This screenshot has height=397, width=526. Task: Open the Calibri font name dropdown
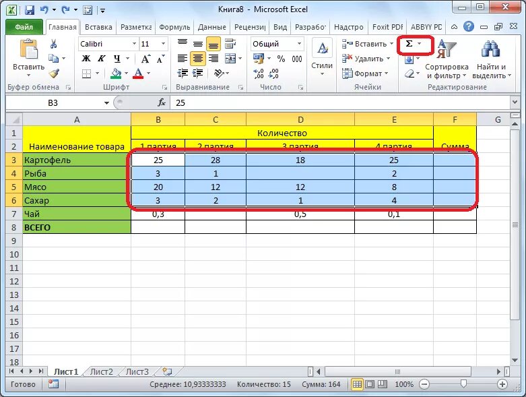click(134, 44)
